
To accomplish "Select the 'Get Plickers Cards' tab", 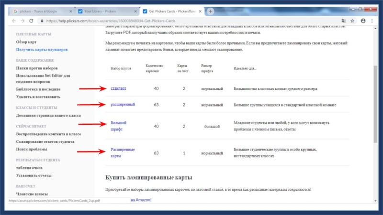I will [x=172, y=11].
